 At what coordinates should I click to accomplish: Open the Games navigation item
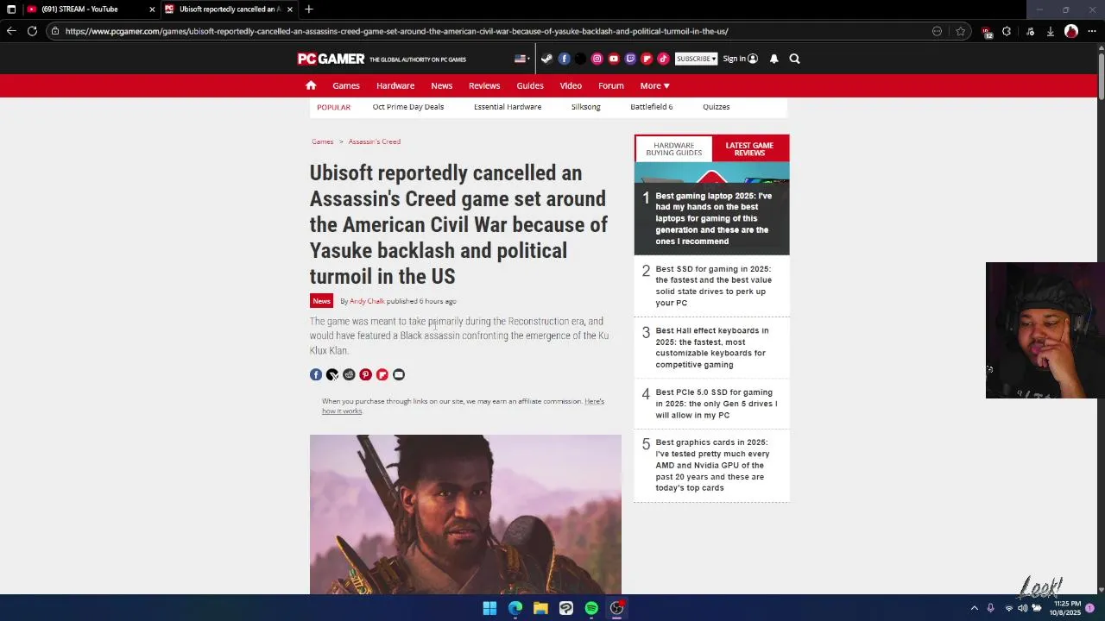[x=346, y=85]
